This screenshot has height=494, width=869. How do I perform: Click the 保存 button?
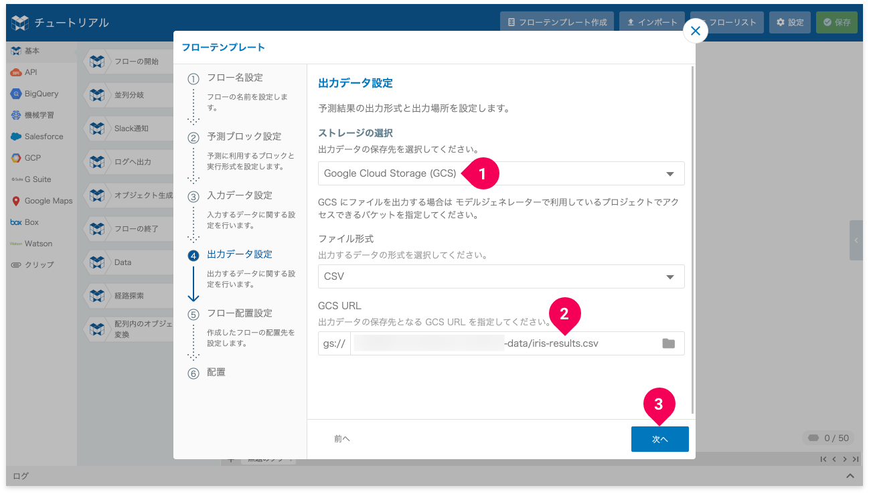click(836, 22)
